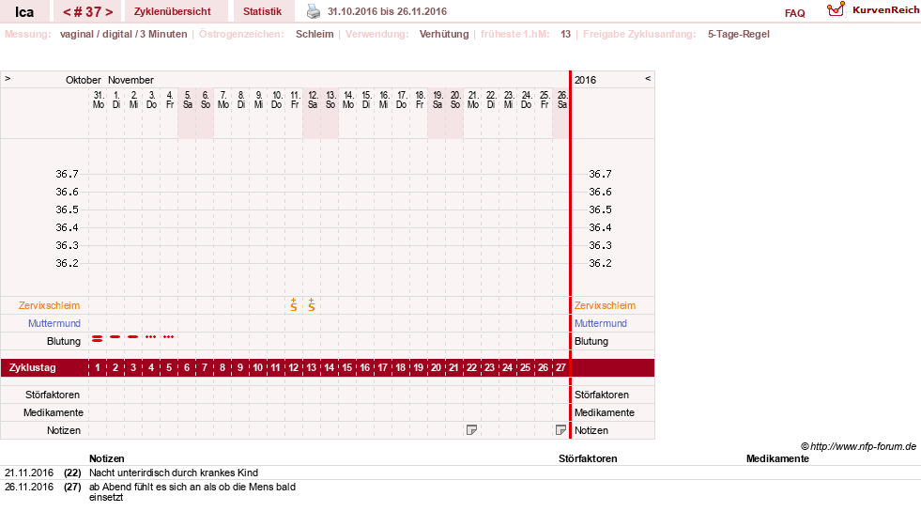This screenshot has width=921, height=527.
Task: Click the bleeding marker on day 2
Action: [115, 336]
